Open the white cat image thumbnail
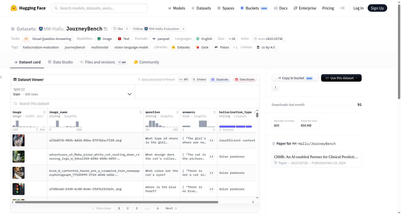Image resolution: width=401 pixels, height=215 pixels. click(19, 157)
